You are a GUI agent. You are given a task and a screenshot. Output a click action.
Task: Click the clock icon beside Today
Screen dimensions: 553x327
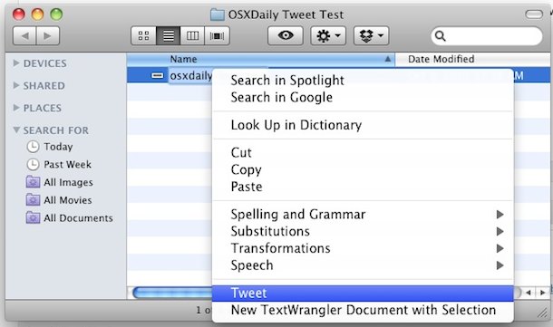click(x=33, y=147)
